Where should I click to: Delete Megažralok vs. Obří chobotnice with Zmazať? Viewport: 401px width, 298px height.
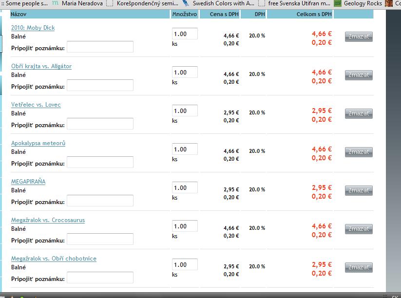pyautogui.click(x=359, y=267)
